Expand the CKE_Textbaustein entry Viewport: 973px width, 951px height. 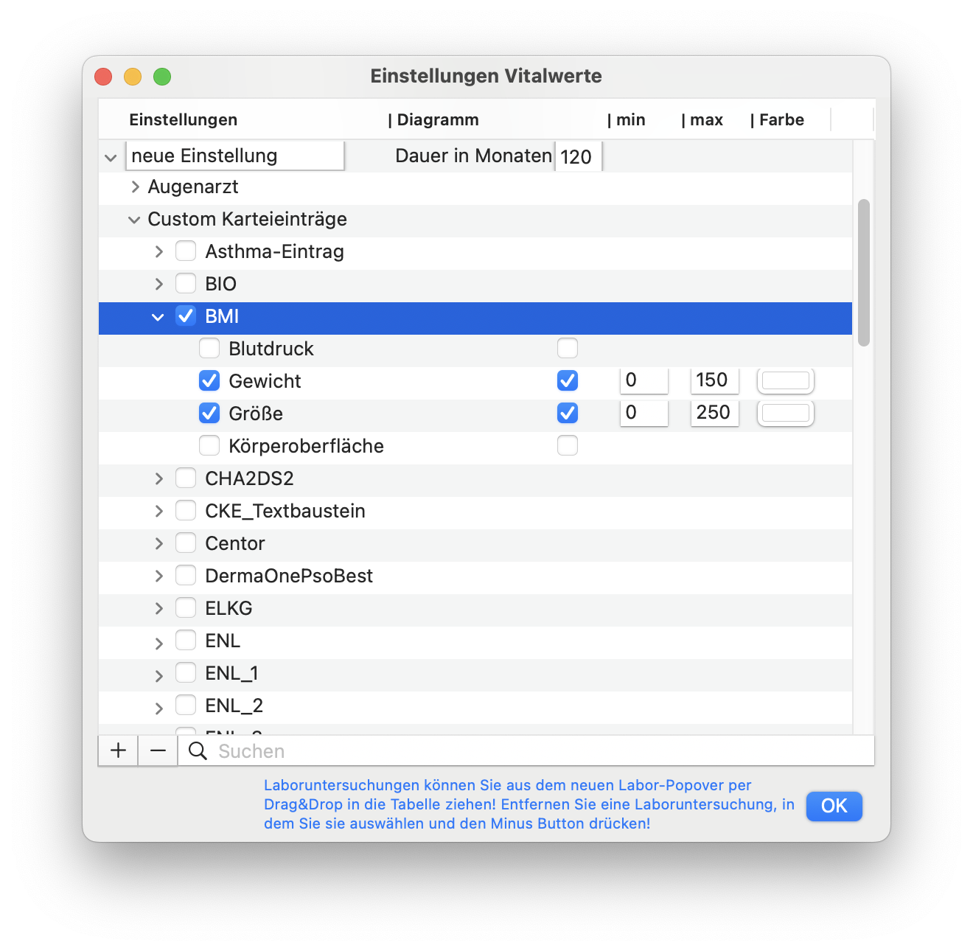pos(158,512)
